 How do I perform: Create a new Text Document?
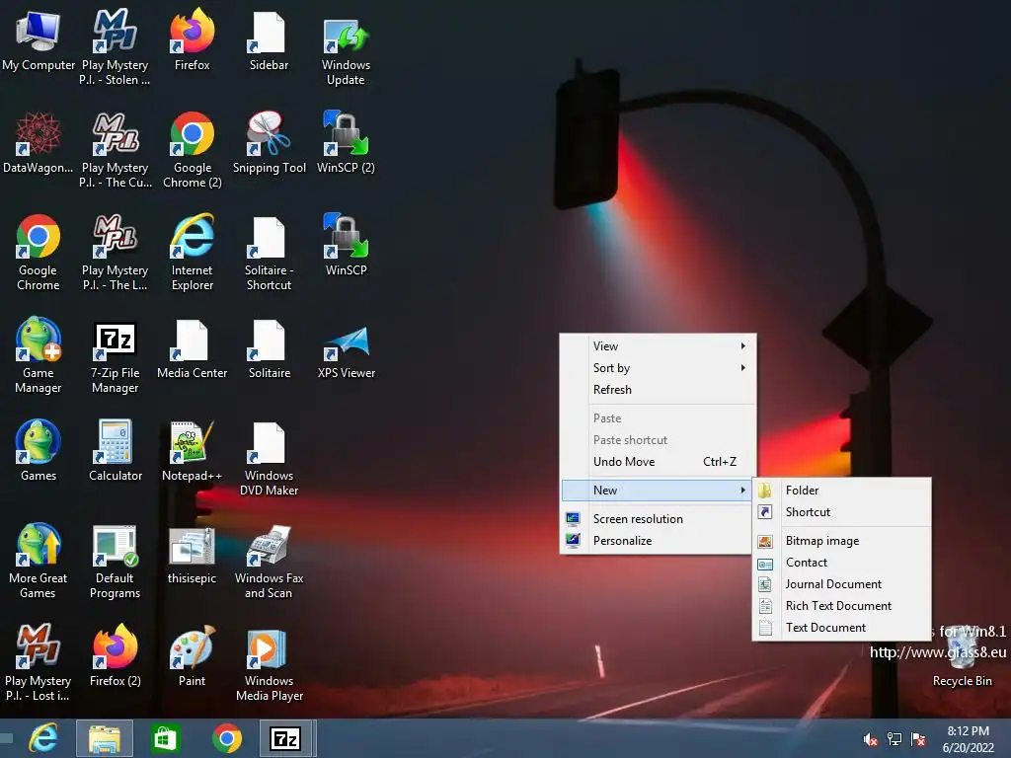click(841, 628)
